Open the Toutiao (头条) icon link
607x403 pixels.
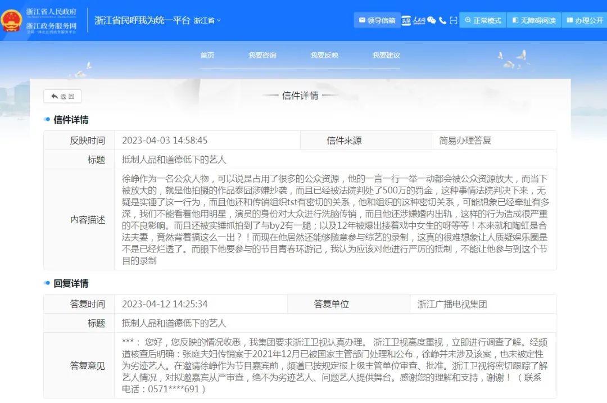click(x=406, y=21)
